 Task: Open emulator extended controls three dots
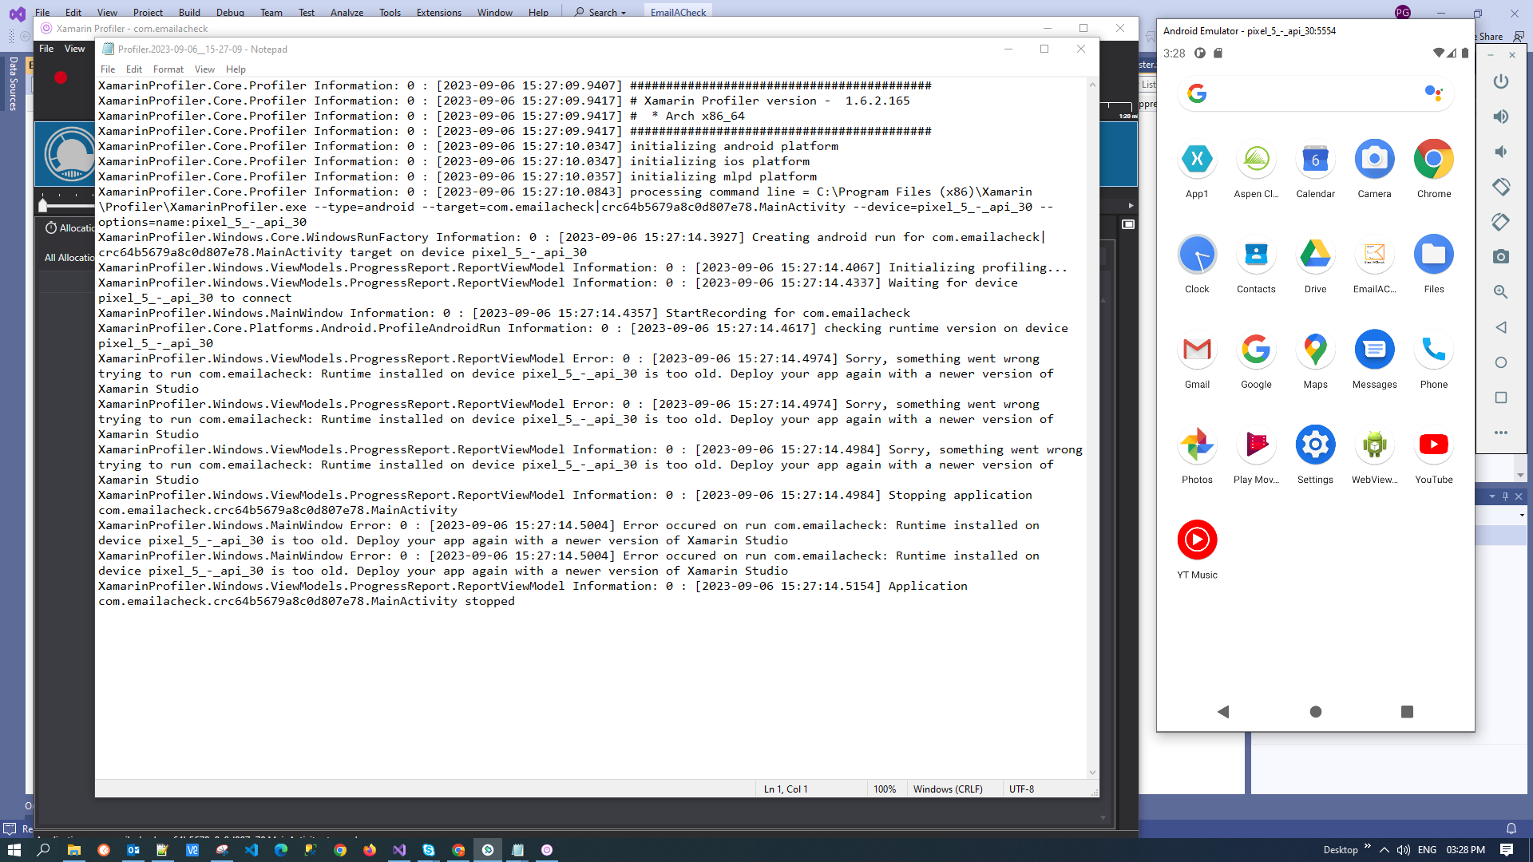[1501, 433]
